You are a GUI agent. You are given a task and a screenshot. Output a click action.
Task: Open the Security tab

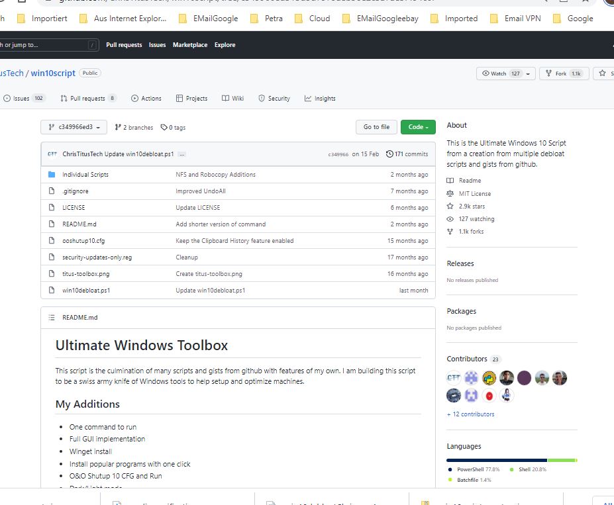point(274,99)
